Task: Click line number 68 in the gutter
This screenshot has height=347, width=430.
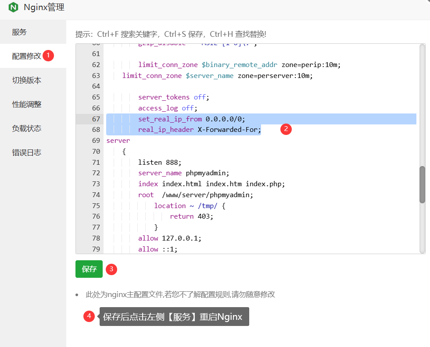Action: [96, 130]
